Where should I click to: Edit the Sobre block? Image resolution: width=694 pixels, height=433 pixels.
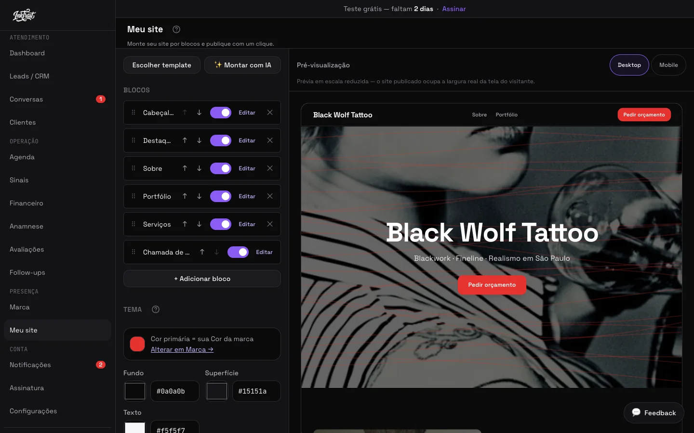tap(247, 168)
